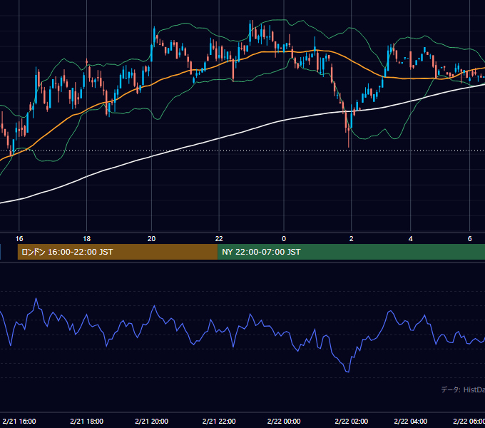Select the 2/22 02:00 date label
Image resolution: width=485 pixels, height=428 pixels.
[x=352, y=421]
